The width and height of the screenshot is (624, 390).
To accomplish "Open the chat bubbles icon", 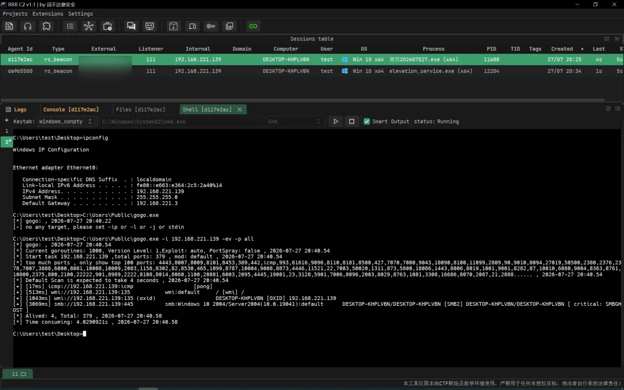I will [131, 26].
